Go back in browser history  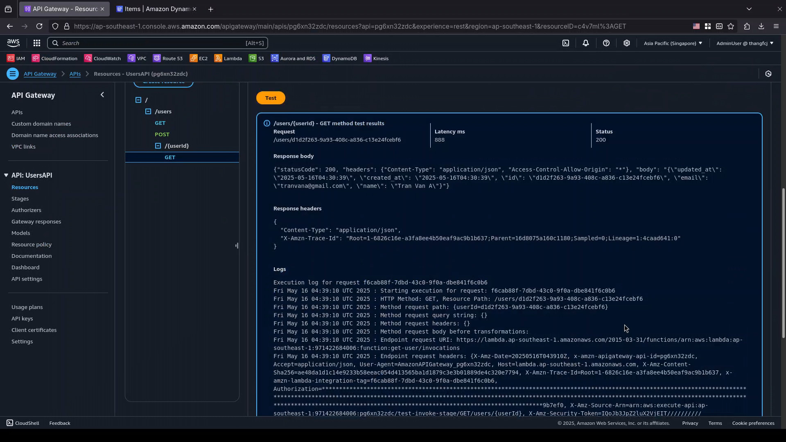(x=10, y=26)
